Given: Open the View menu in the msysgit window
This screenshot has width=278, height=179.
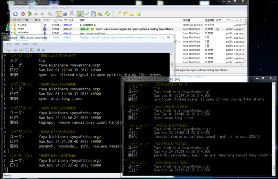Looking at the screenshot, I should tap(25, 44).
